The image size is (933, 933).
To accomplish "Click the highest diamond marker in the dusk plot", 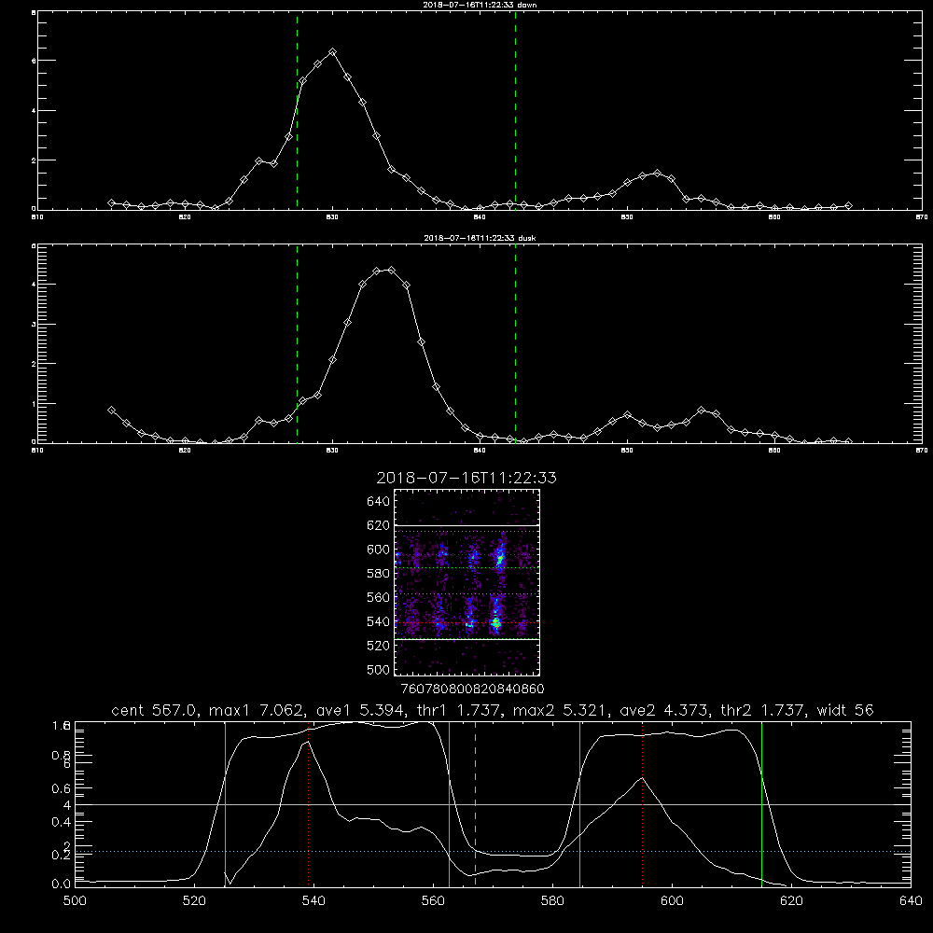I will [x=391, y=271].
